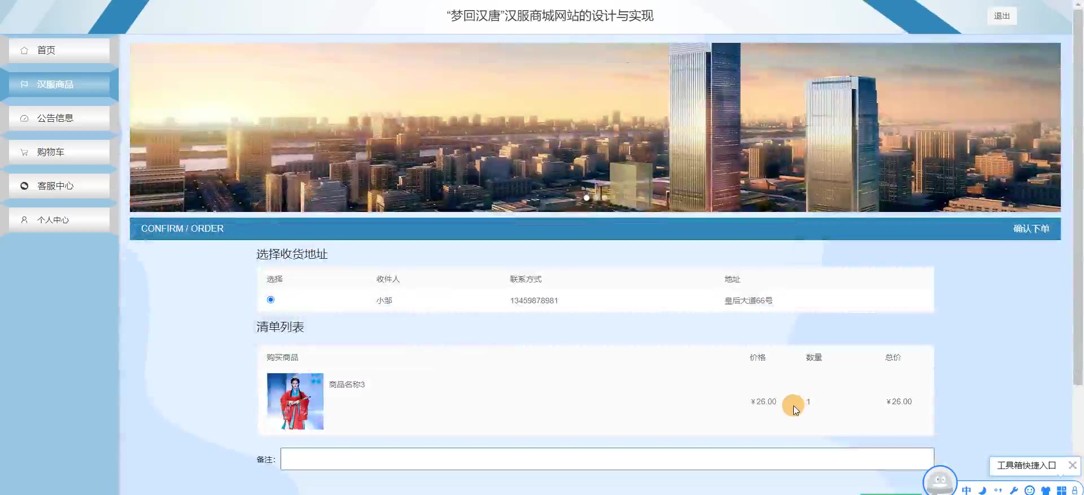Toggle the 中 Chinese input mode icon
Image resolution: width=1084 pixels, height=495 pixels.
(x=967, y=490)
